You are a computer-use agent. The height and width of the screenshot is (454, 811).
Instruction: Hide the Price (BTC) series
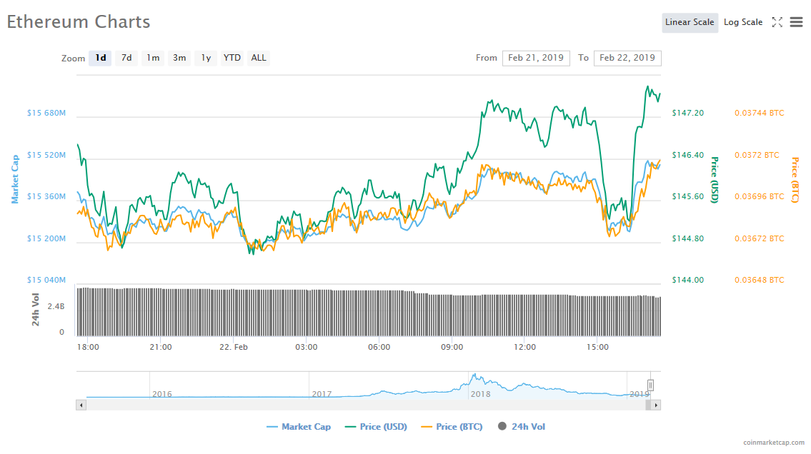[x=452, y=427]
